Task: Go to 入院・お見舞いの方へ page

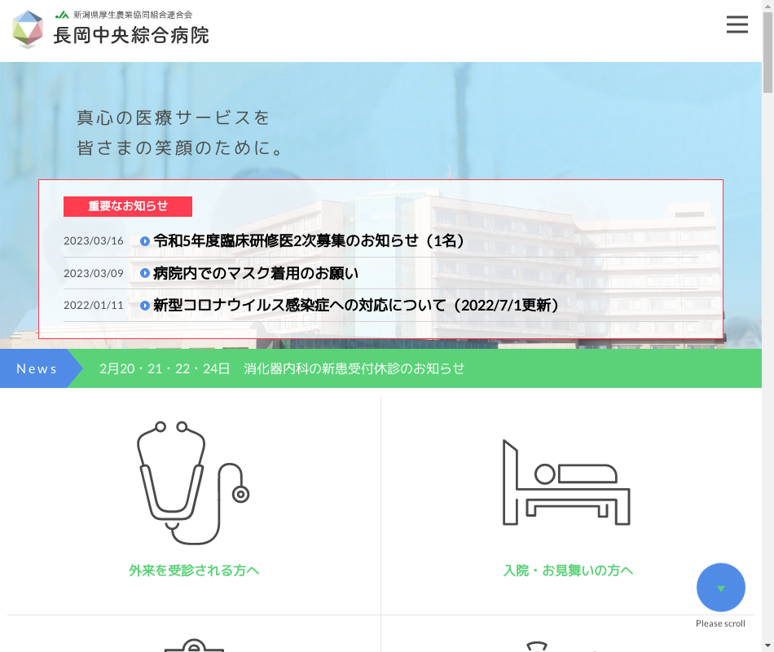Action: [x=568, y=570]
